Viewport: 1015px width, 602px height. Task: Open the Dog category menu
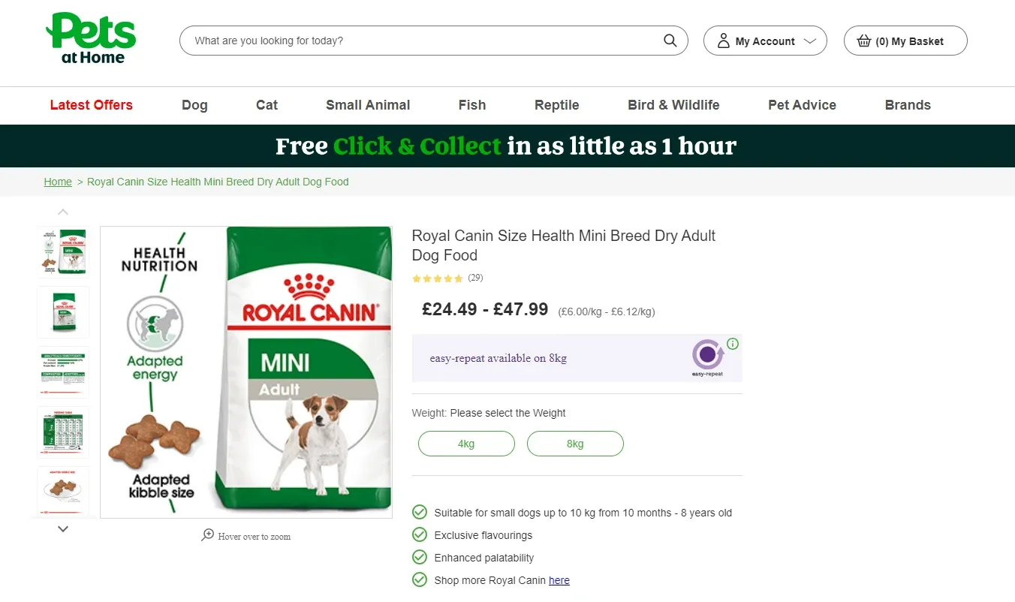pos(194,105)
